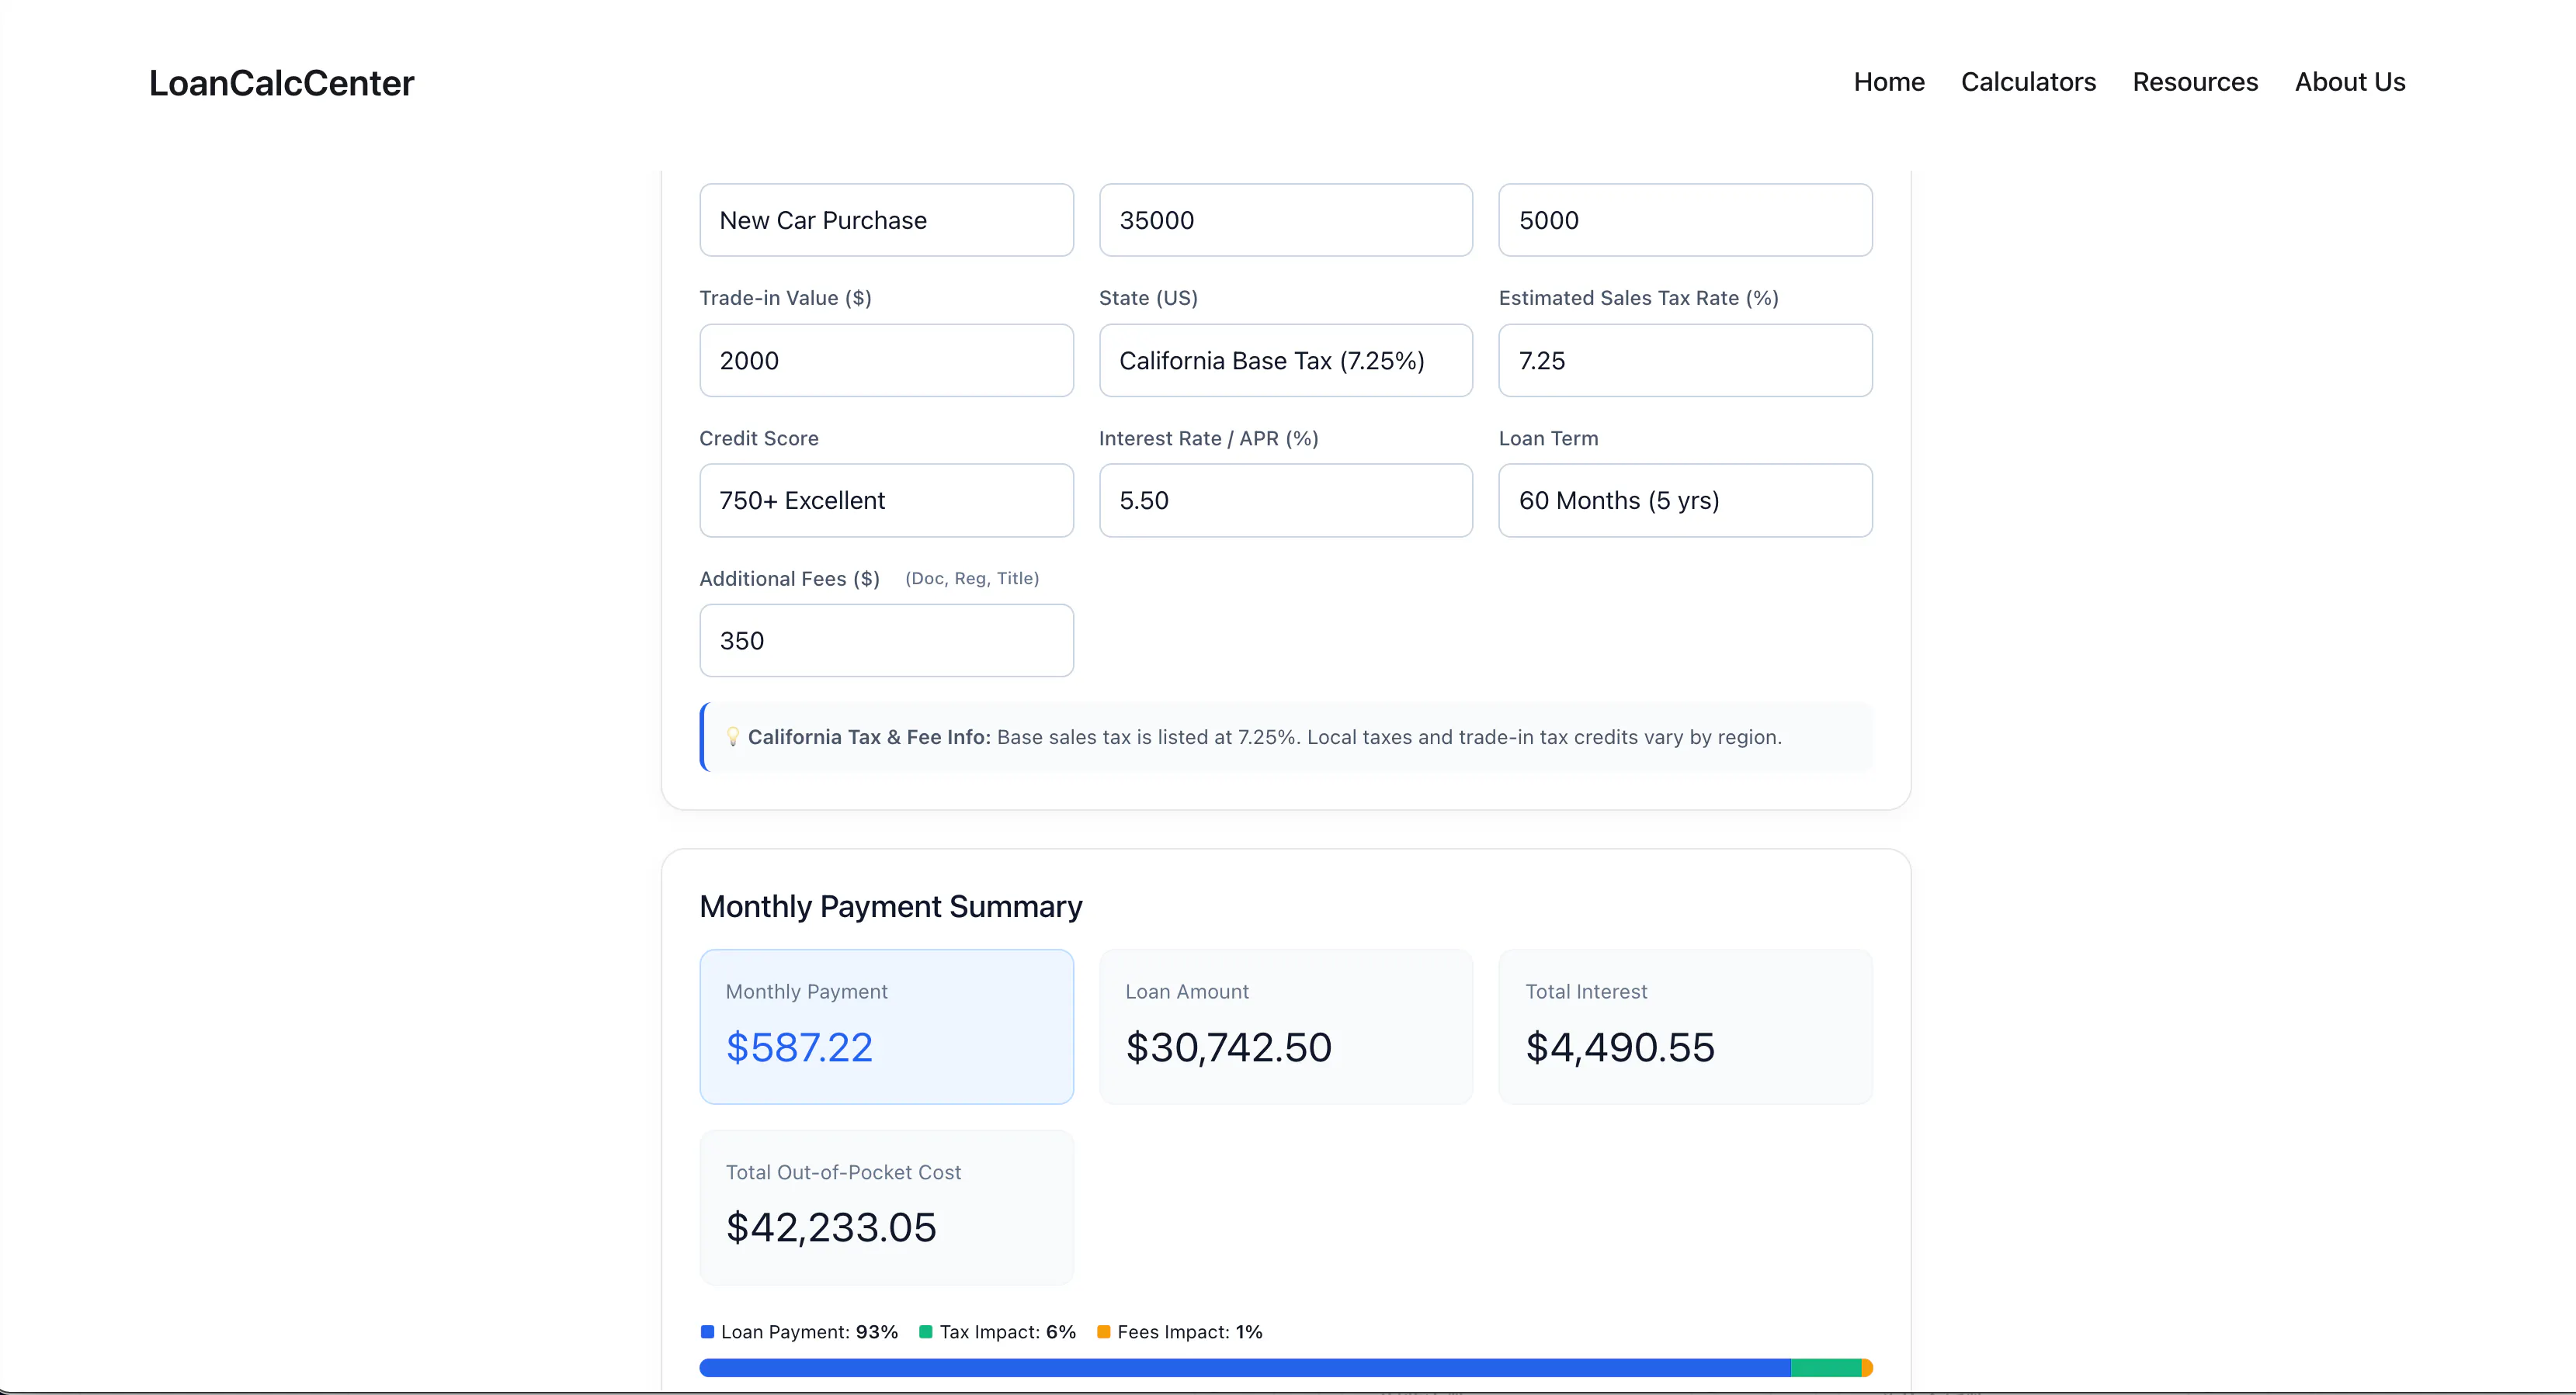
Task: Click the Interest Rate / APR (%) label
Action: (x=1208, y=438)
